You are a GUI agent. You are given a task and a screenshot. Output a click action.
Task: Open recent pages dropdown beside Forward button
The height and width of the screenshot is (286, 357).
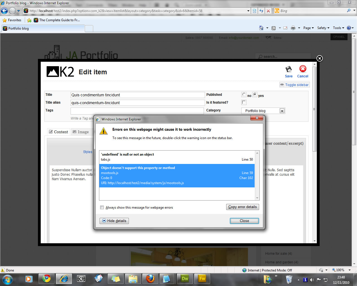pyautogui.click(x=18, y=11)
